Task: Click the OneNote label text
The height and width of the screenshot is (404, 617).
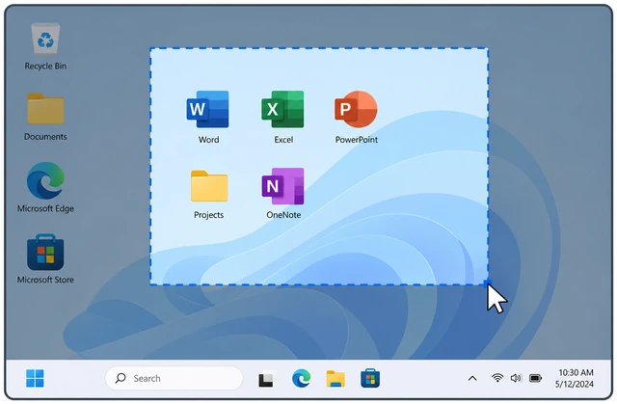Action: [283, 215]
